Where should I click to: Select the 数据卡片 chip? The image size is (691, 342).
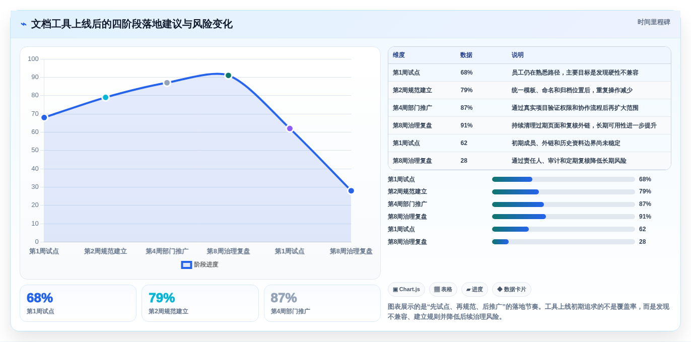coord(512,289)
